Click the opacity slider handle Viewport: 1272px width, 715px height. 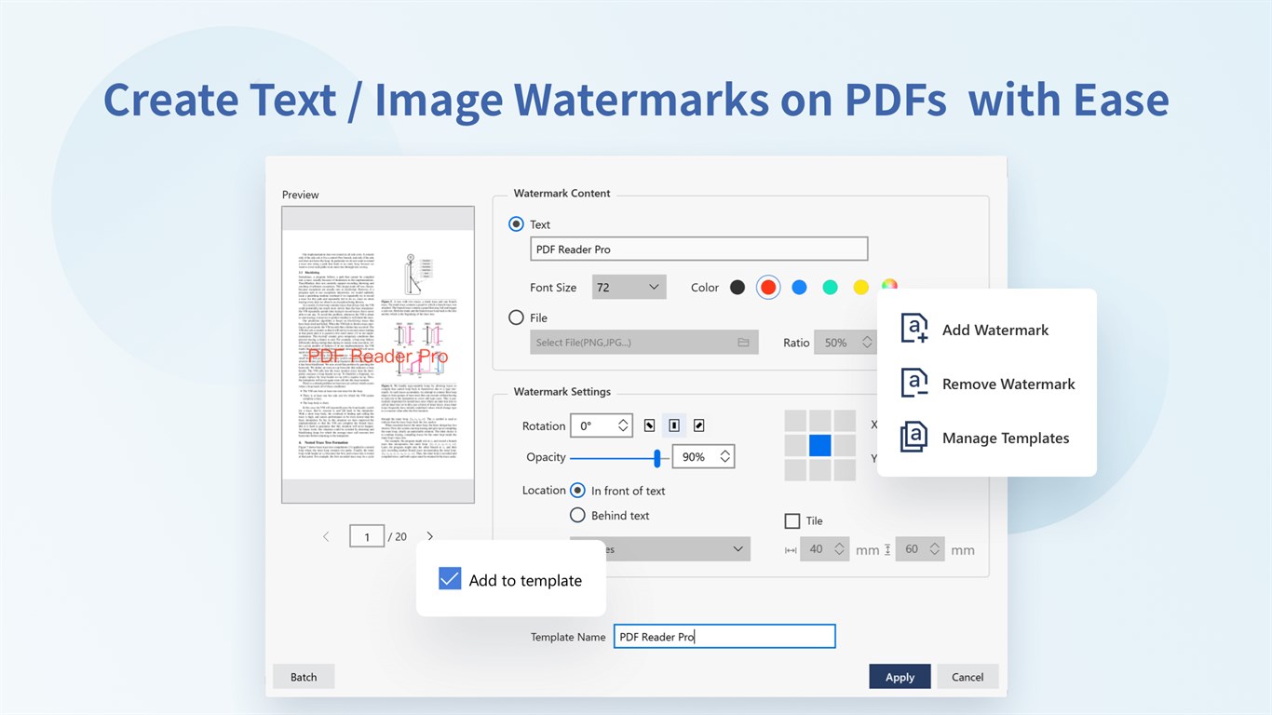tap(657, 457)
